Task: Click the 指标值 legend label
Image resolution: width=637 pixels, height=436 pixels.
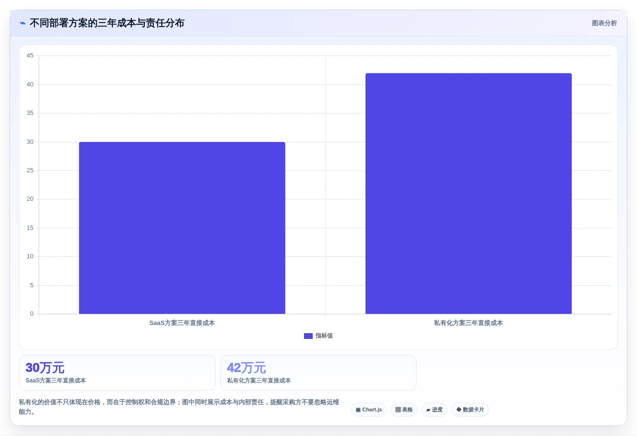Action: (x=324, y=336)
